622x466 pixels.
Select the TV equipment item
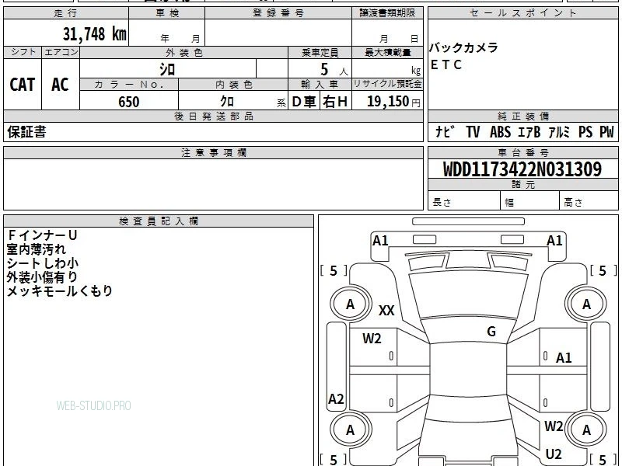point(473,131)
